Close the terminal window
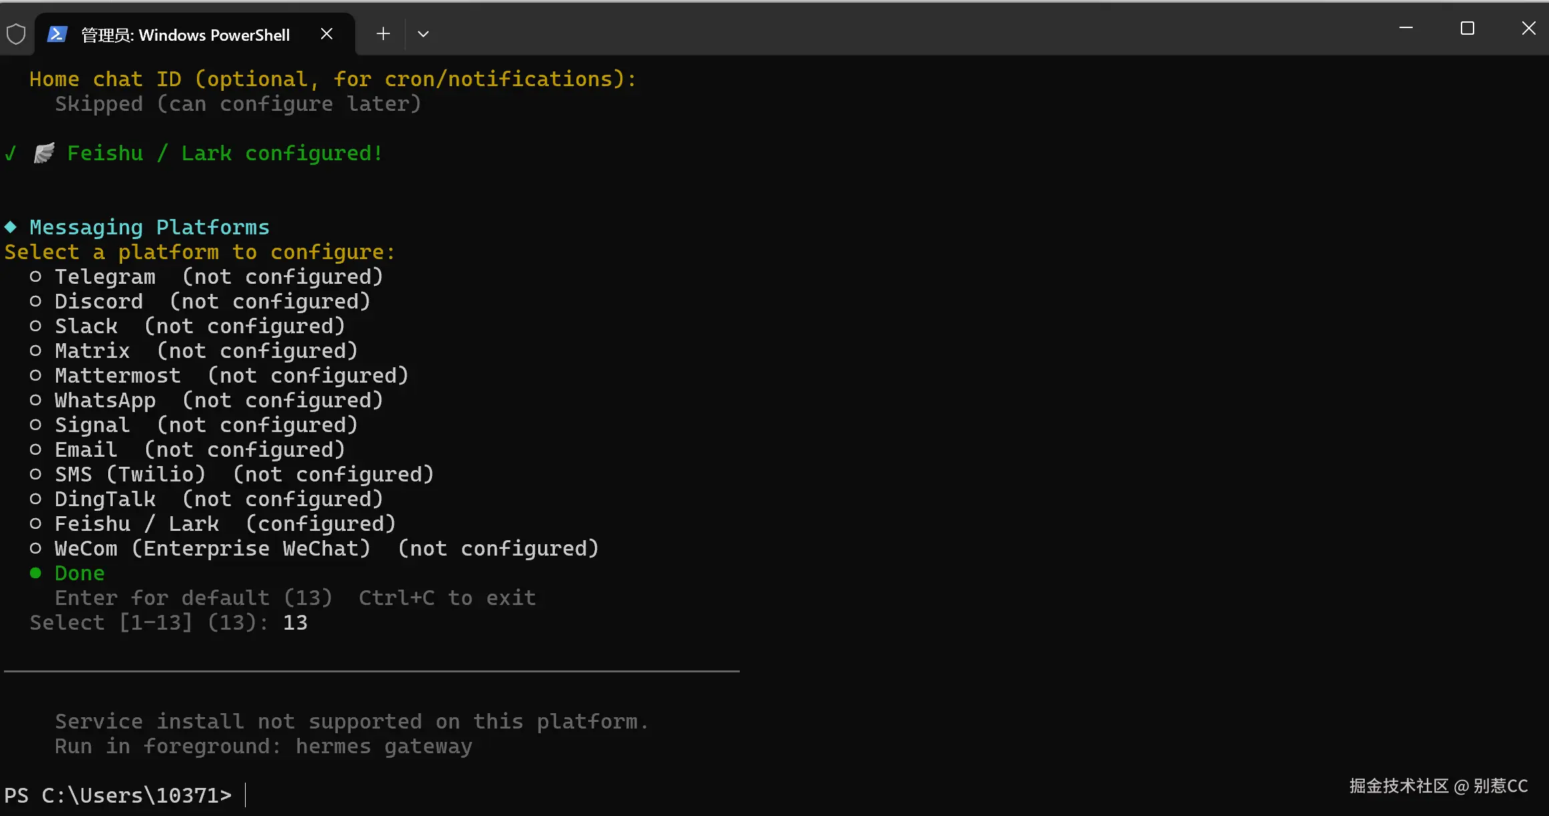Screen dimensions: 1549x816 (1528, 28)
